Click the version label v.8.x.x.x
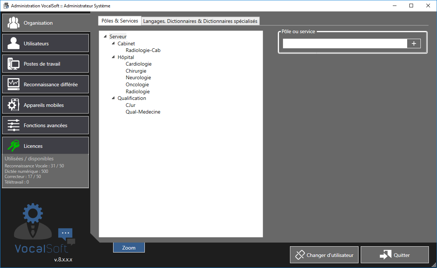 coord(63,260)
